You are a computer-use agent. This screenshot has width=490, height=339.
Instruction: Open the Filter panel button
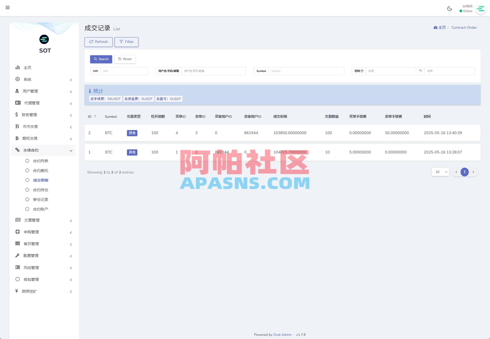point(126,42)
